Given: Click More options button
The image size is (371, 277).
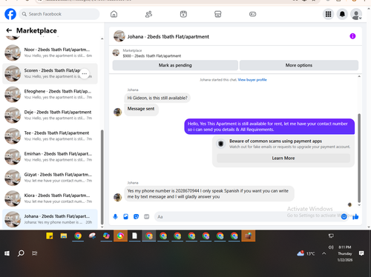Looking at the screenshot, I should coord(299,65).
